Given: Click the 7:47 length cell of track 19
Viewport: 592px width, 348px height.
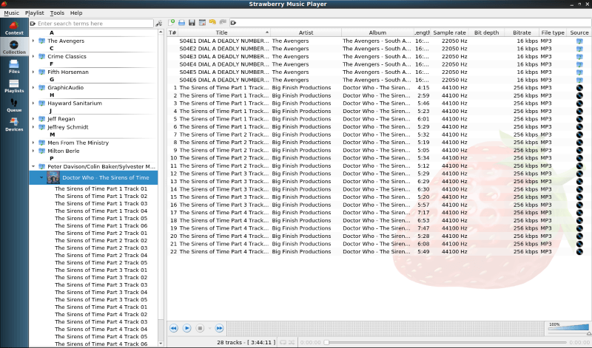Looking at the screenshot, I should click(x=423, y=228).
